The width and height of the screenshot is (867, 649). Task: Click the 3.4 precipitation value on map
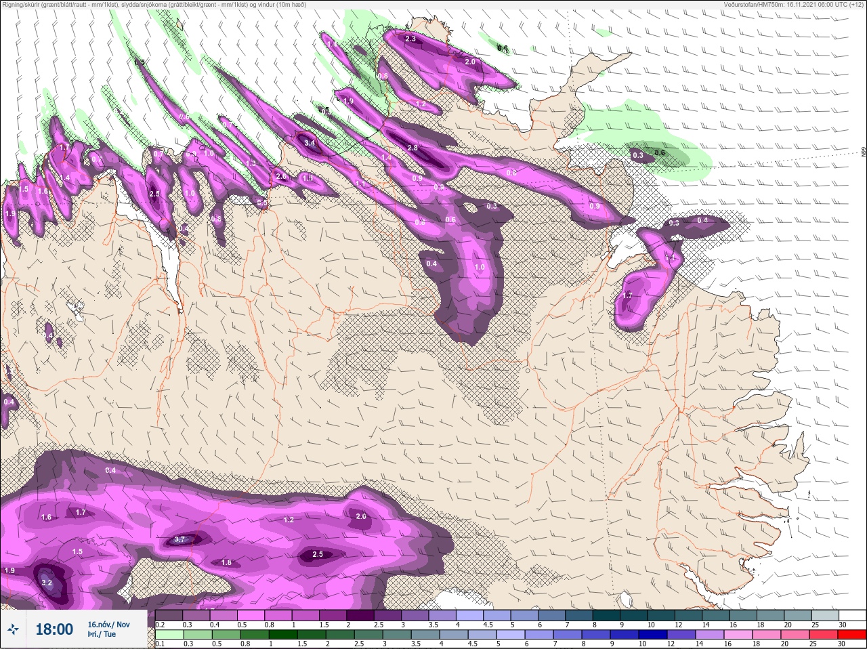310,143
